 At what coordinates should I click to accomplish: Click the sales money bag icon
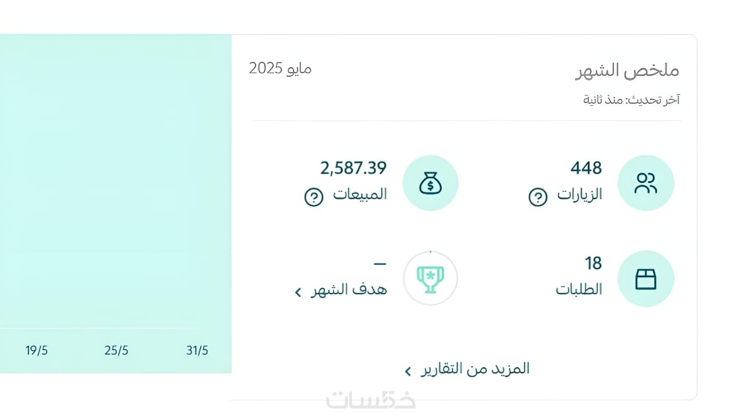[430, 183]
